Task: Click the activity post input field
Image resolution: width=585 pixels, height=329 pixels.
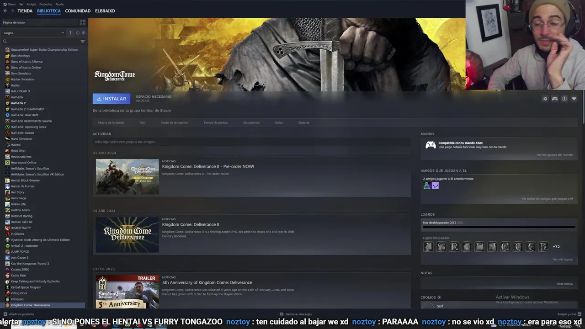Action: tap(252, 142)
